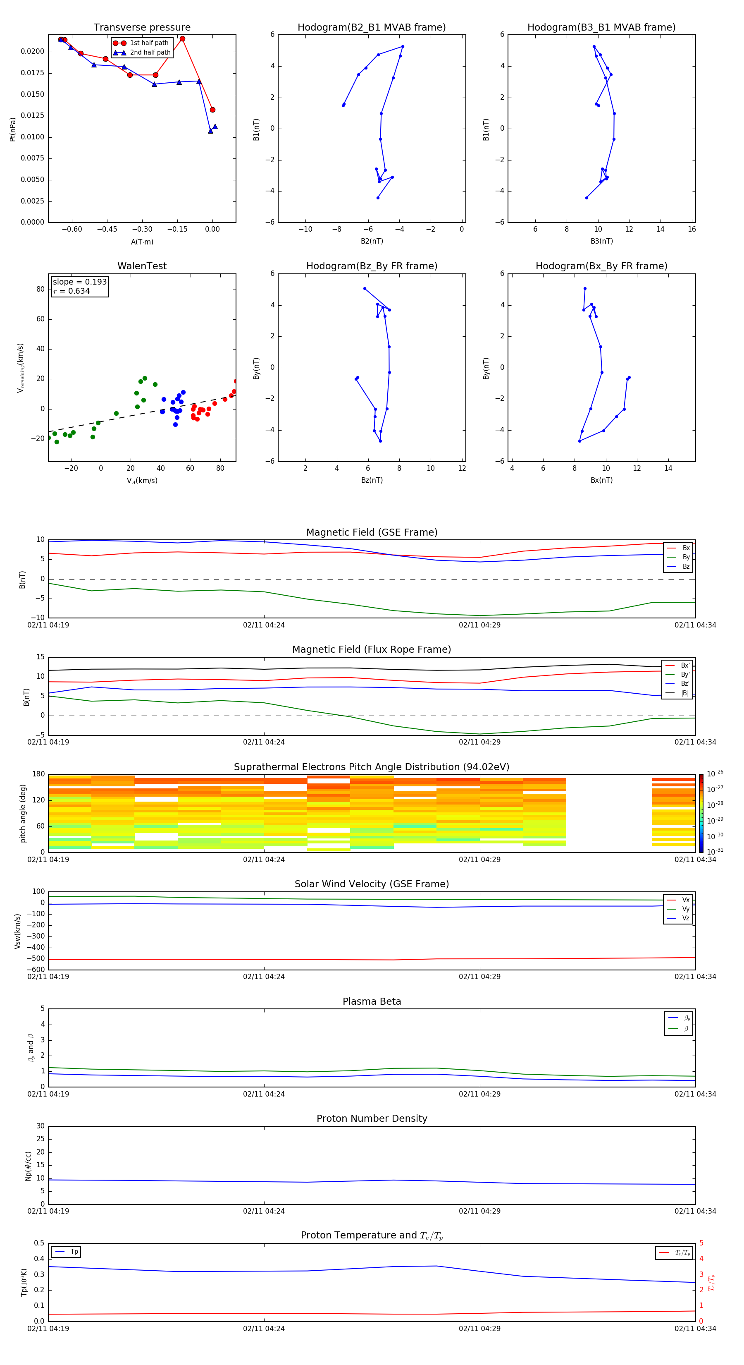The image size is (744, 1365).
Task: Click the 'Plasma Beta' plot title
Action: (372, 1001)
